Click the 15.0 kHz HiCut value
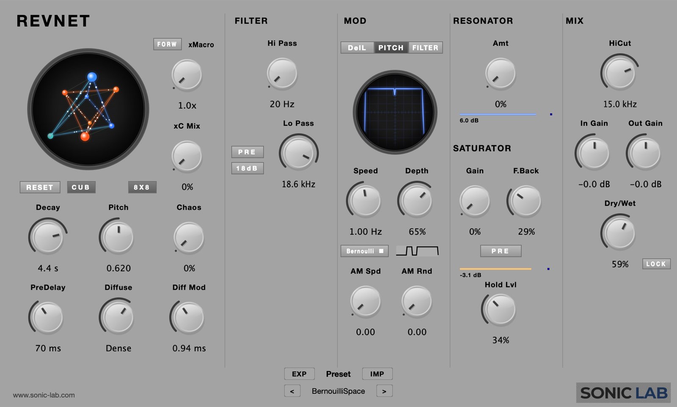The height and width of the screenshot is (407, 677). 620,104
